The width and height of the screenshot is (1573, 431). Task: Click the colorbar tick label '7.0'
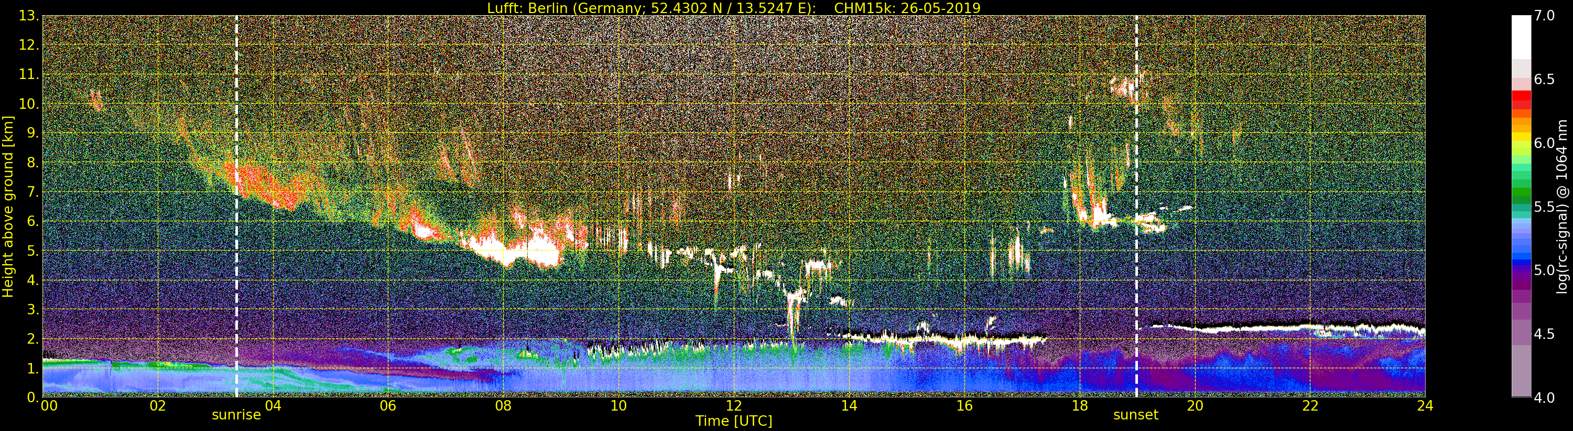1544,16
